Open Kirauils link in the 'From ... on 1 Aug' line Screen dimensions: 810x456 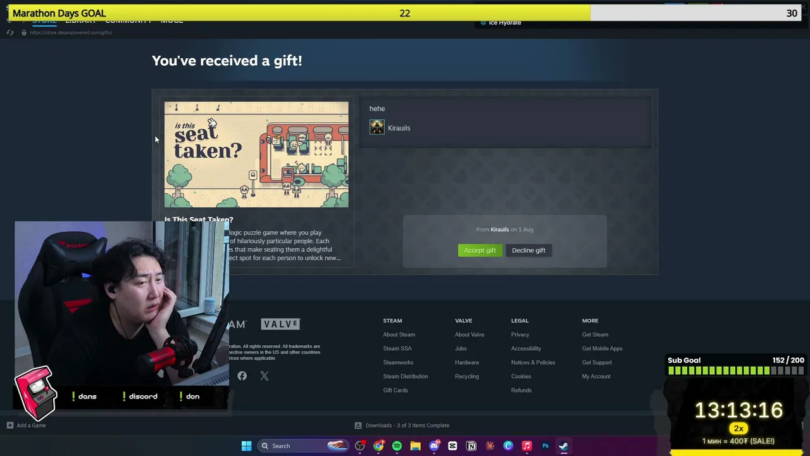tap(499, 229)
